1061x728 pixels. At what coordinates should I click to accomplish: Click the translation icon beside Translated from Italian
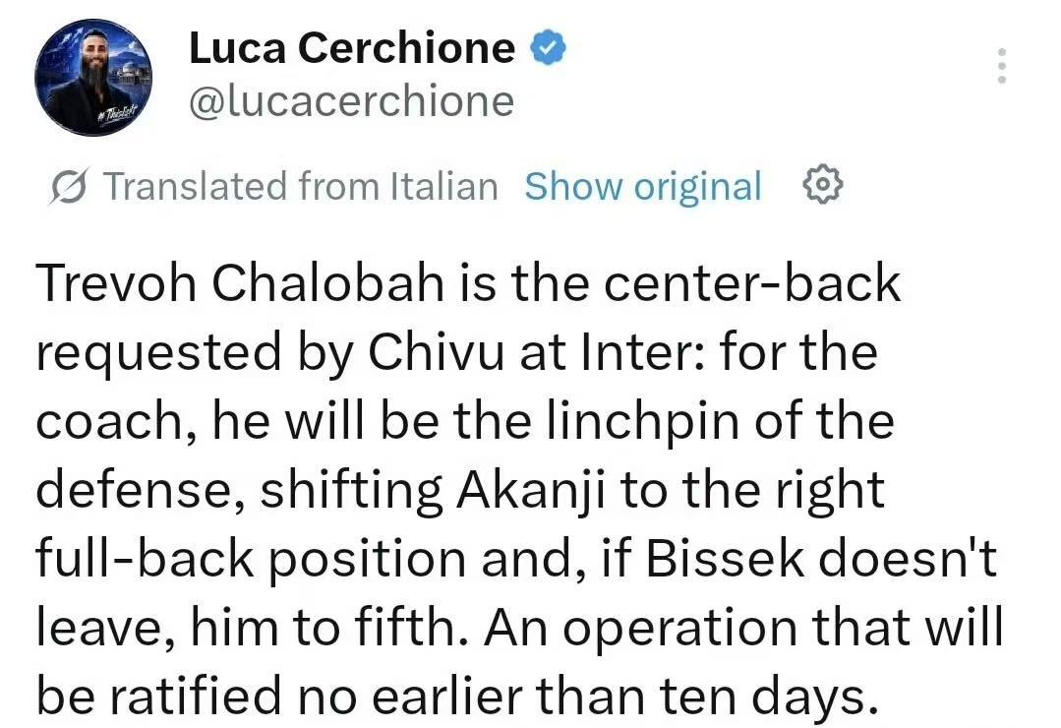68,186
